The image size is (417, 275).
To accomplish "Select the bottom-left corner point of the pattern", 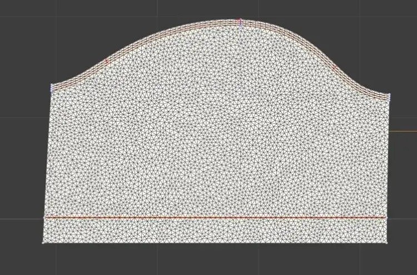I will (43, 243).
